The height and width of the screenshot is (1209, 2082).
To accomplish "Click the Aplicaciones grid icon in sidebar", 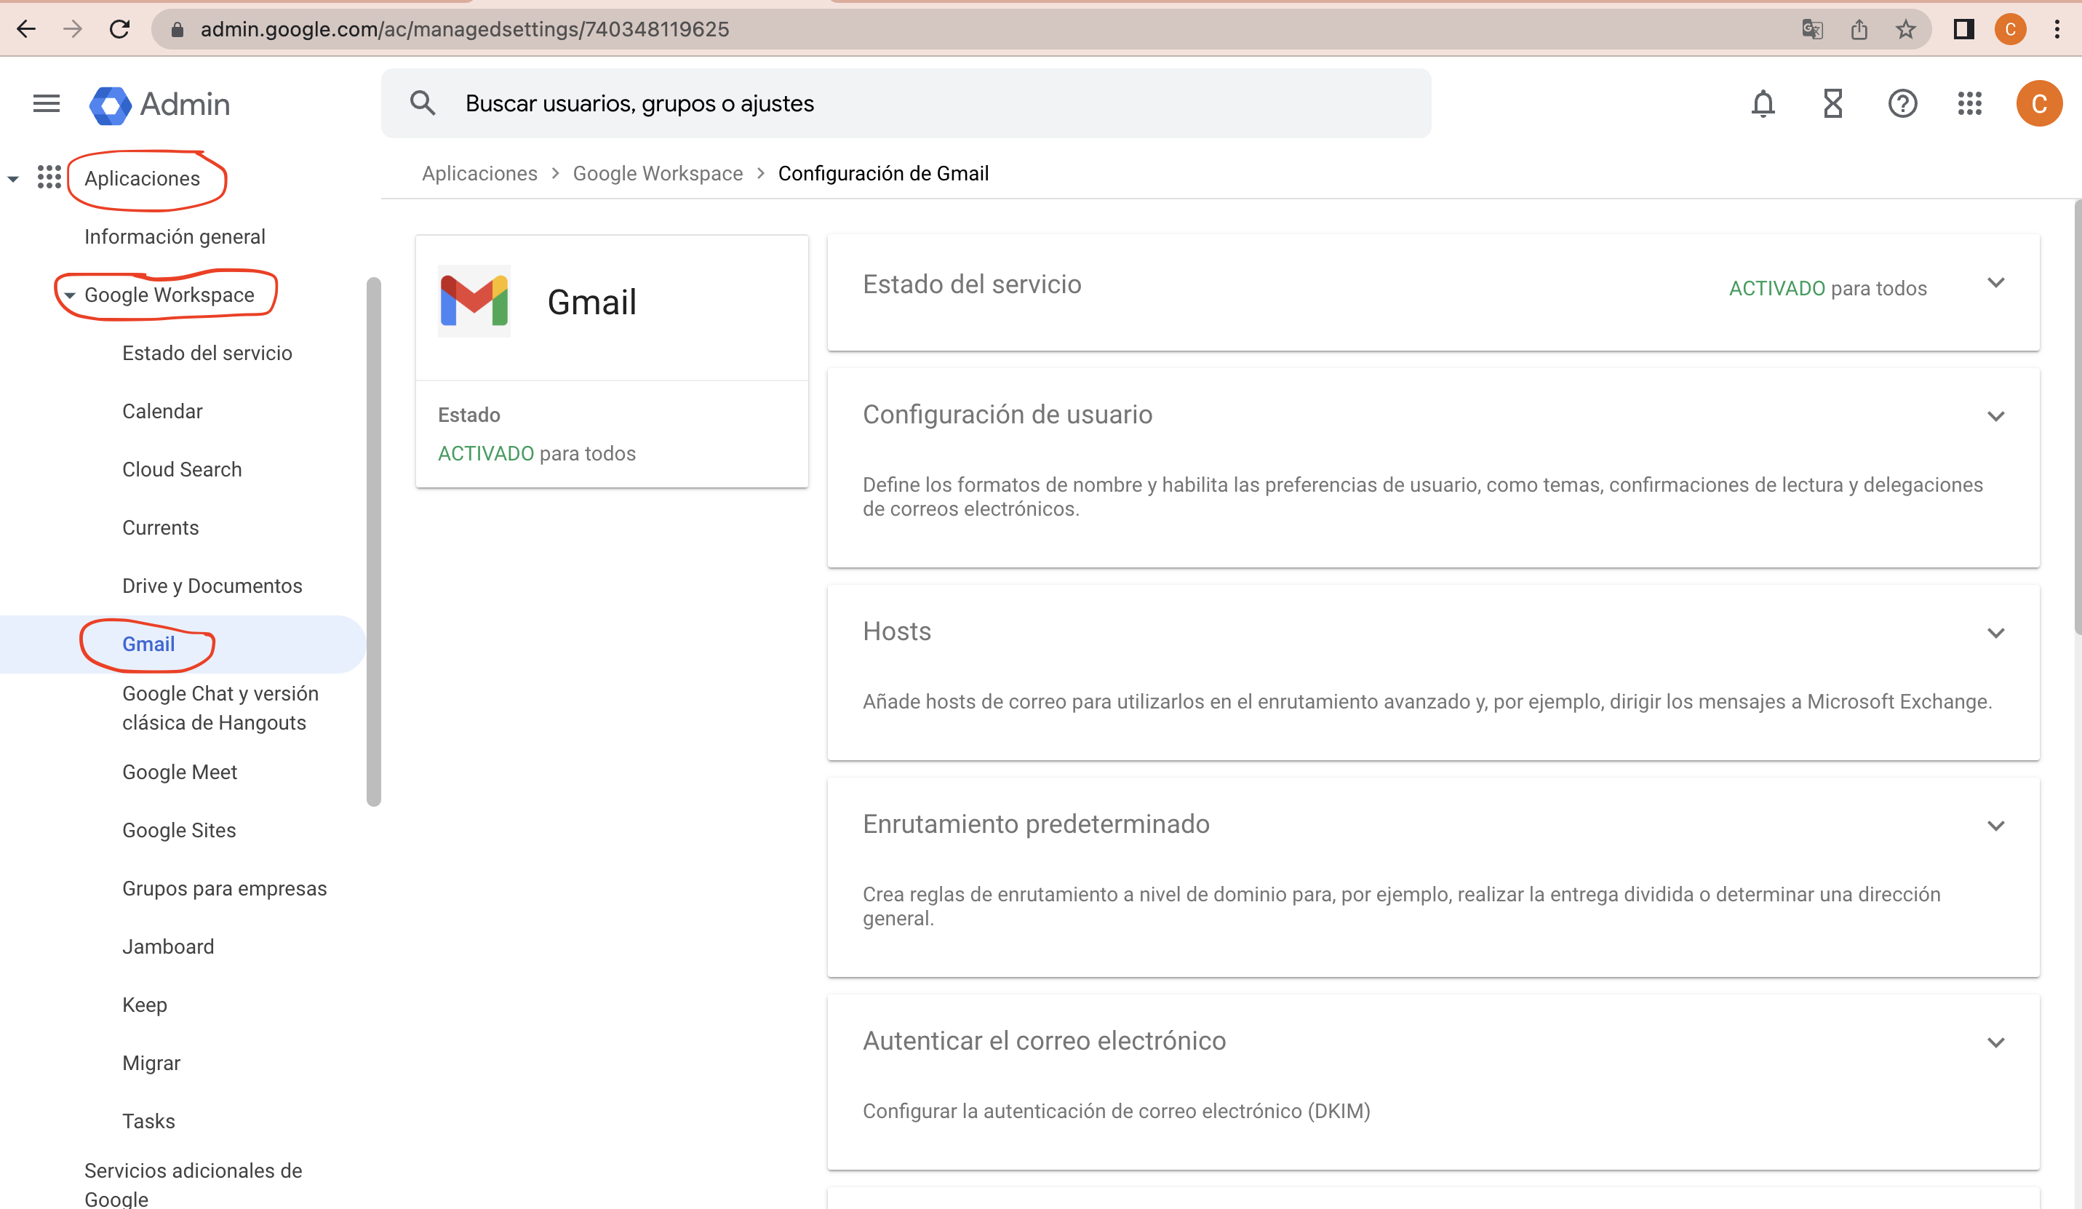I will point(49,177).
